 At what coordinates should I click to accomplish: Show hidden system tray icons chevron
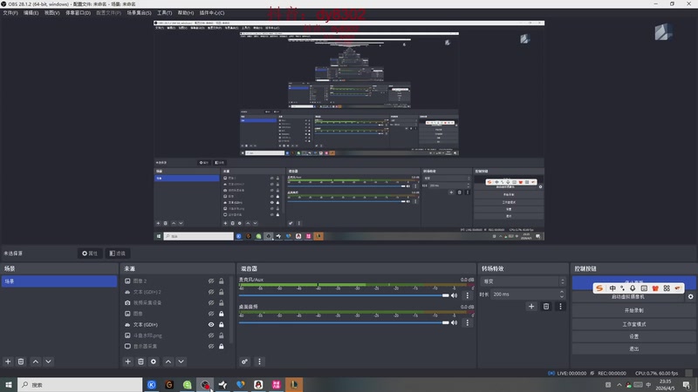coord(619,385)
